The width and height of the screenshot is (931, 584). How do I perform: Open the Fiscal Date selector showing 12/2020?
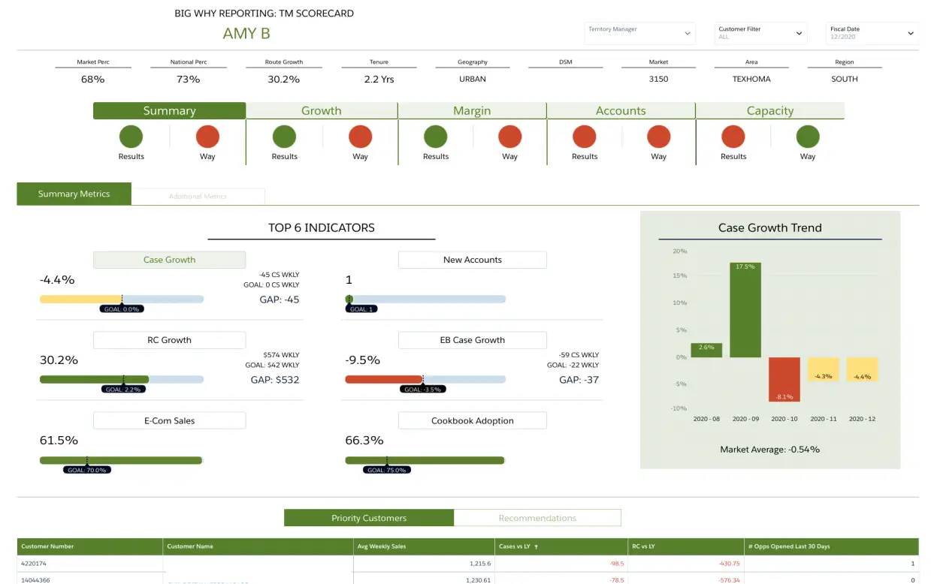pyautogui.click(x=871, y=33)
